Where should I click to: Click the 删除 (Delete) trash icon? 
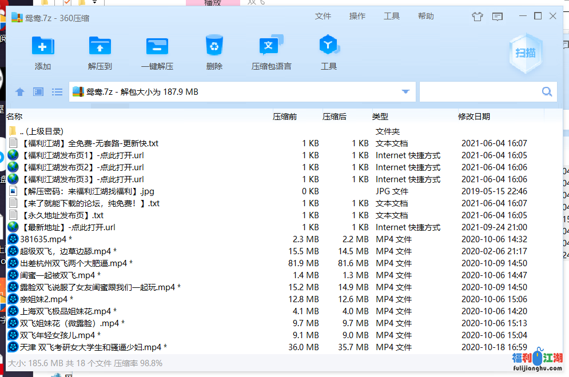point(214,47)
